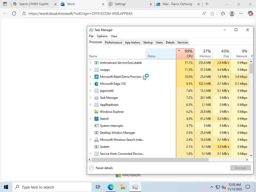Click the Desktop Window Manager icon

coord(96,133)
